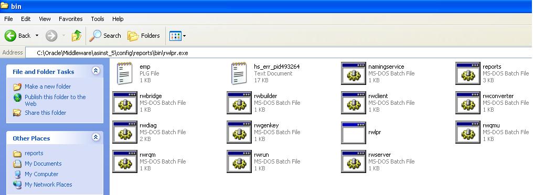Click the Back arrow icon
The width and height of the screenshot is (533, 195).
[x=10, y=36]
